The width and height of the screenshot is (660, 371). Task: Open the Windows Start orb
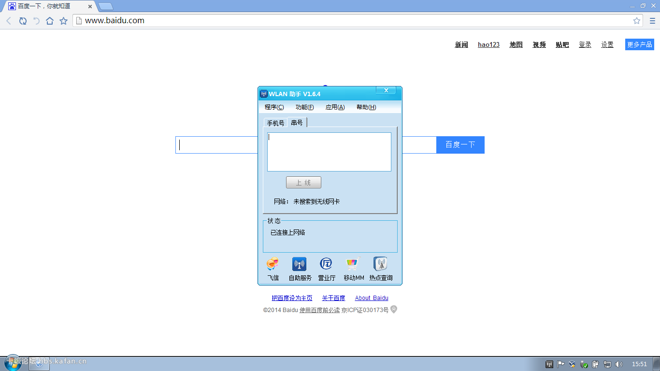coord(13,363)
